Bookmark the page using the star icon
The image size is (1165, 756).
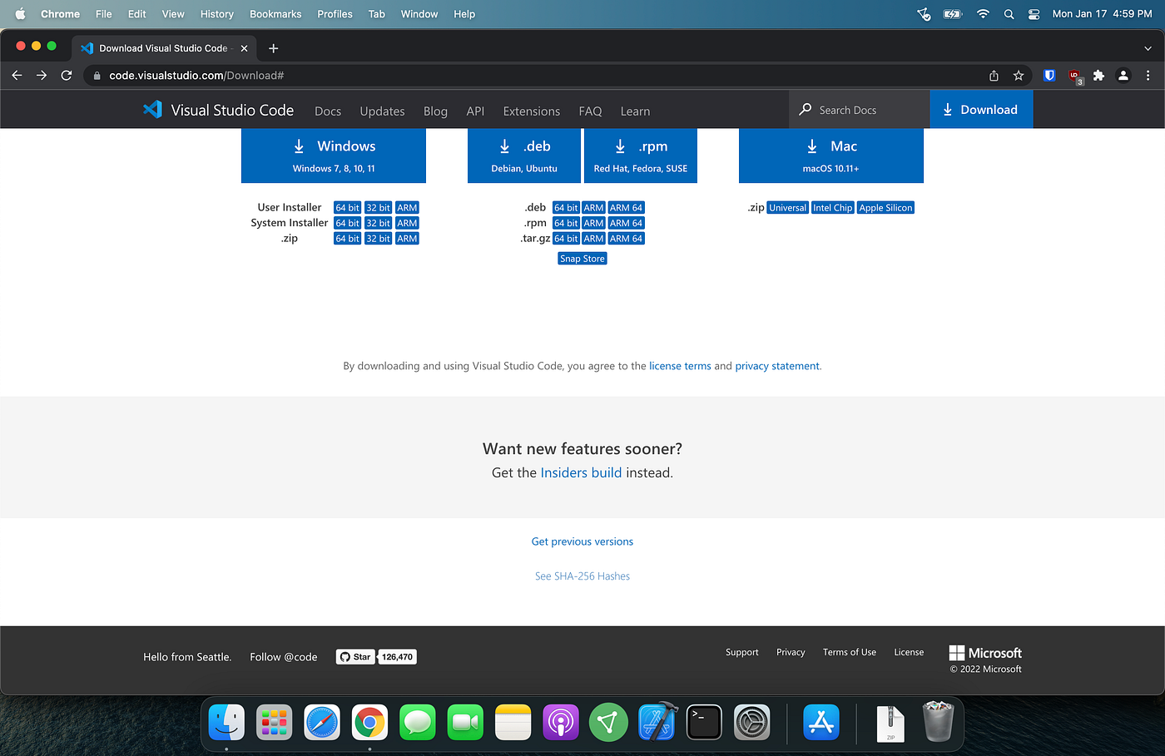[x=1019, y=75]
